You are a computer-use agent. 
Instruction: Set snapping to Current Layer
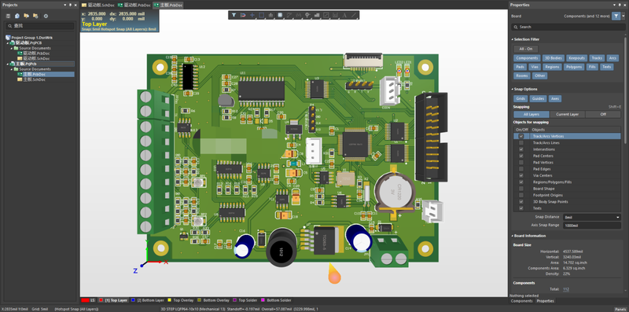(x=567, y=114)
